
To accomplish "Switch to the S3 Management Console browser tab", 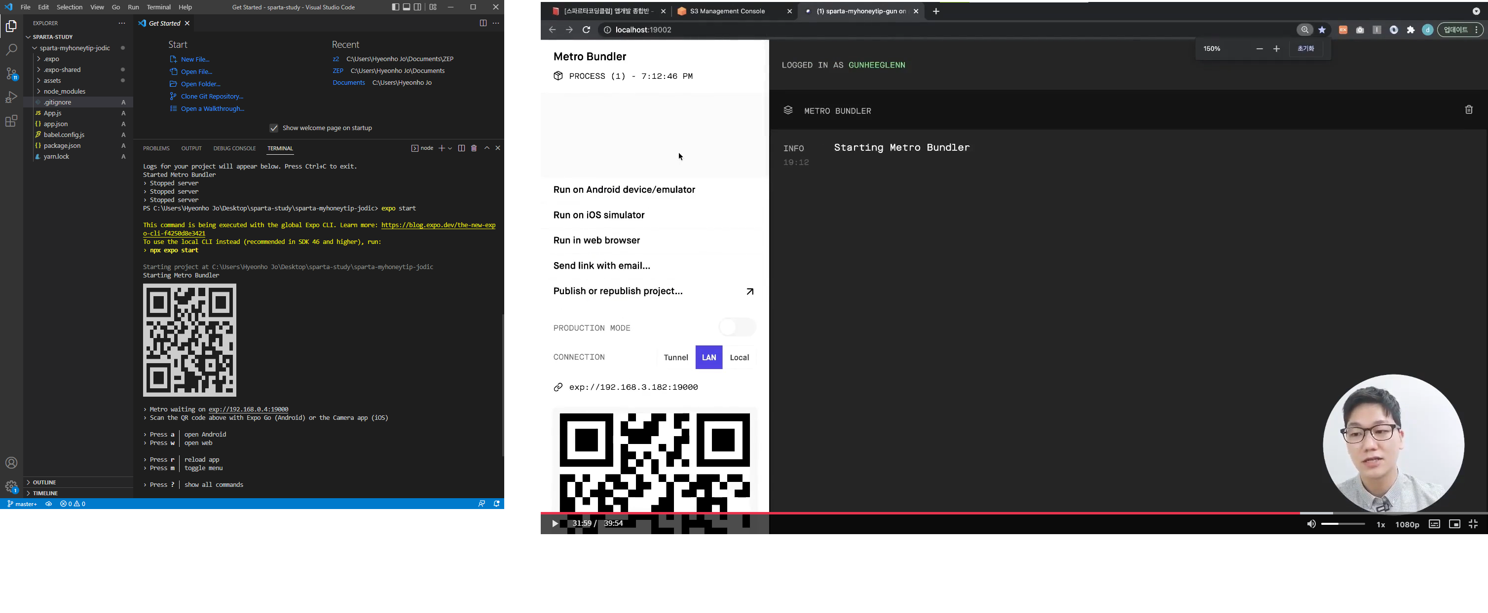I will (x=734, y=11).
